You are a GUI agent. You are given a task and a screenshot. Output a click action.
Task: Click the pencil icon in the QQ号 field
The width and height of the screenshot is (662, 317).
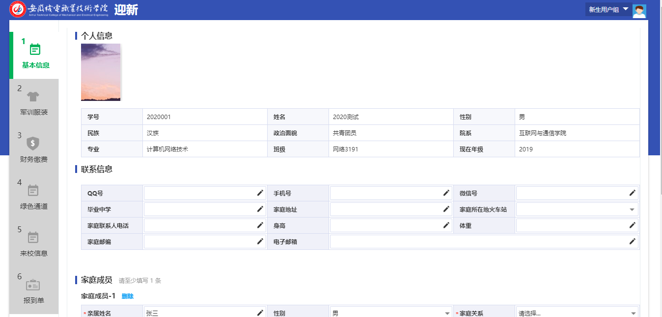[260, 193]
